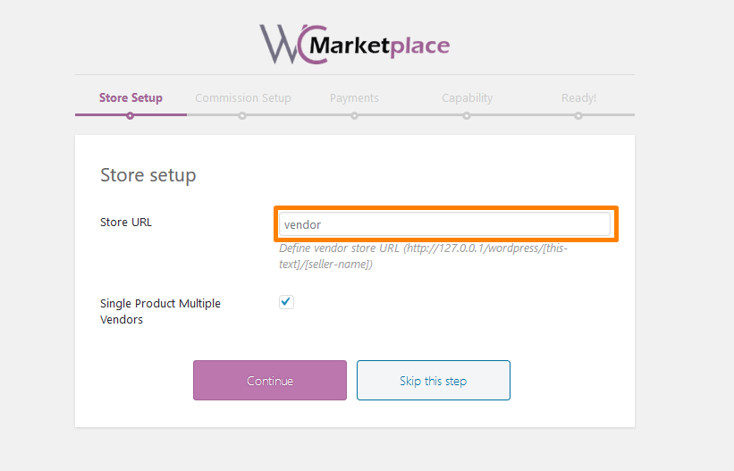The height and width of the screenshot is (471, 734).
Task: Open the Commission Setup step tab
Action: tap(243, 97)
